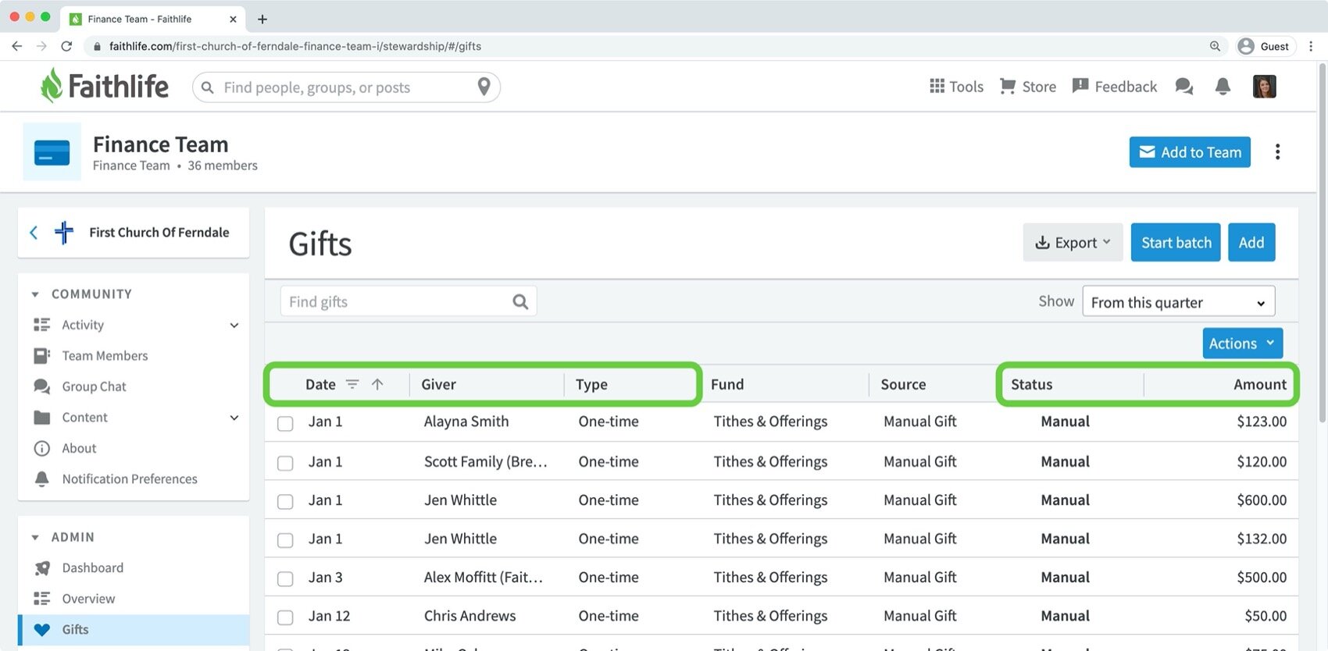Sort by the Giver column
Image resolution: width=1328 pixels, height=651 pixels.
pos(438,384)
